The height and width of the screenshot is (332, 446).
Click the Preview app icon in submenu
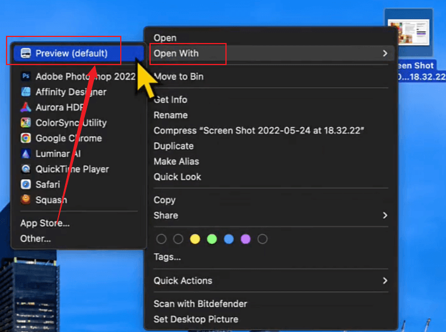point(26,53)
